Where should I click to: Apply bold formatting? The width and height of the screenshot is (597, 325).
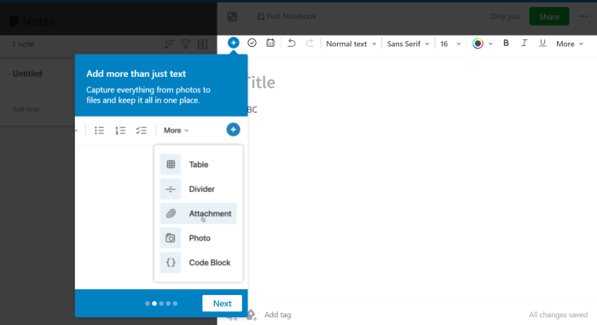point(506,44)
